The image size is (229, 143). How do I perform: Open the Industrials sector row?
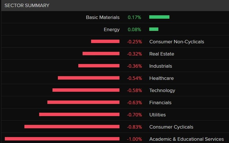click(x=160, y=66)
